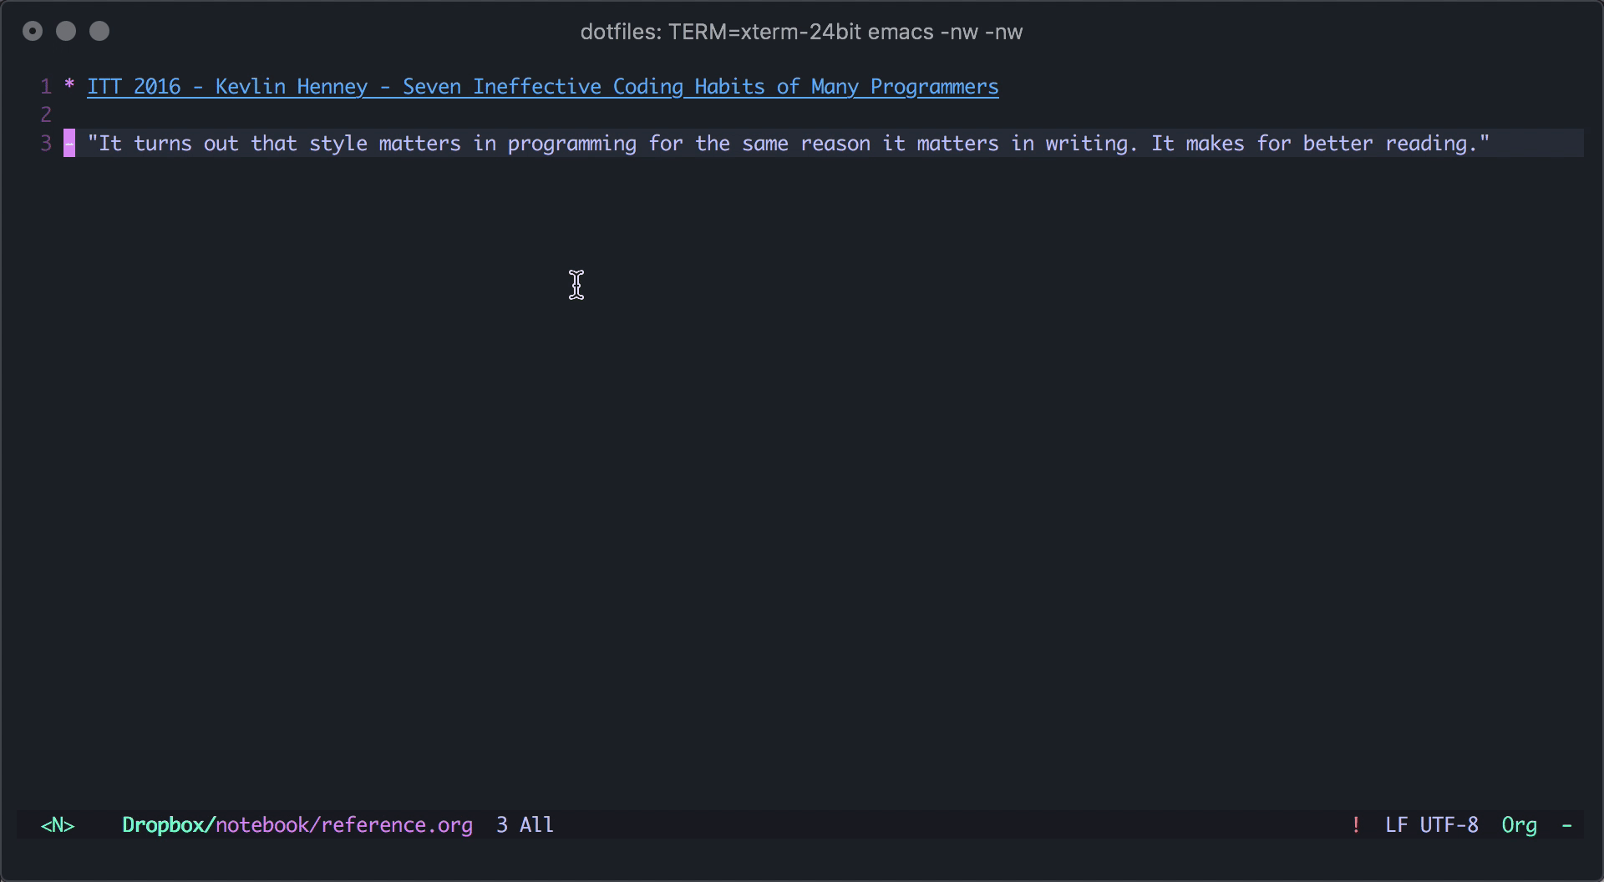
Task: Click the red exclamation modified-buffer indicator
Action: pos(1356,825)
